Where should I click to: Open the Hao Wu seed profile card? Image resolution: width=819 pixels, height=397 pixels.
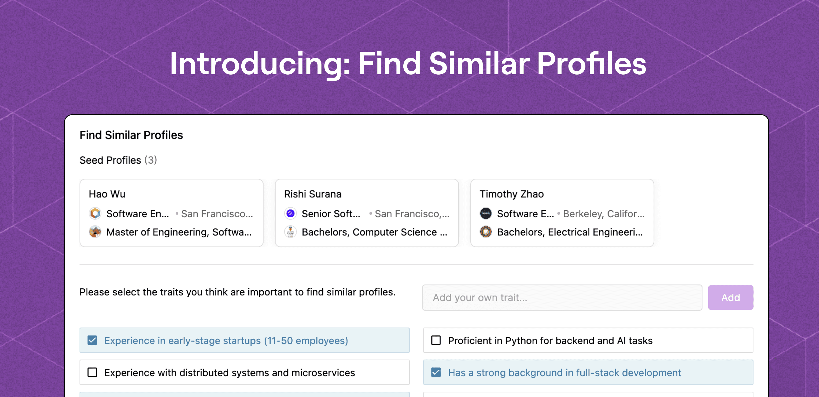click(x=171, y=213)
